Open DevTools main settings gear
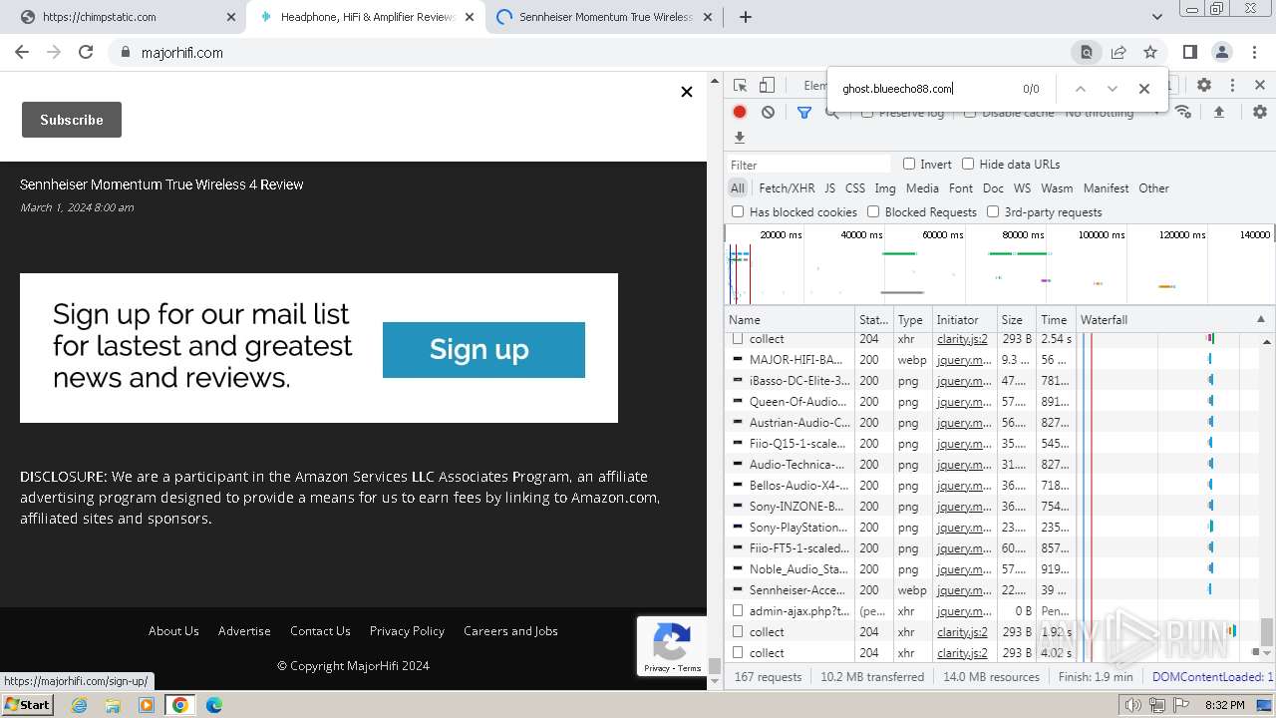The width and height of the screenshot is (1276, 718). pyautogui.click(x=1204, y=86)
